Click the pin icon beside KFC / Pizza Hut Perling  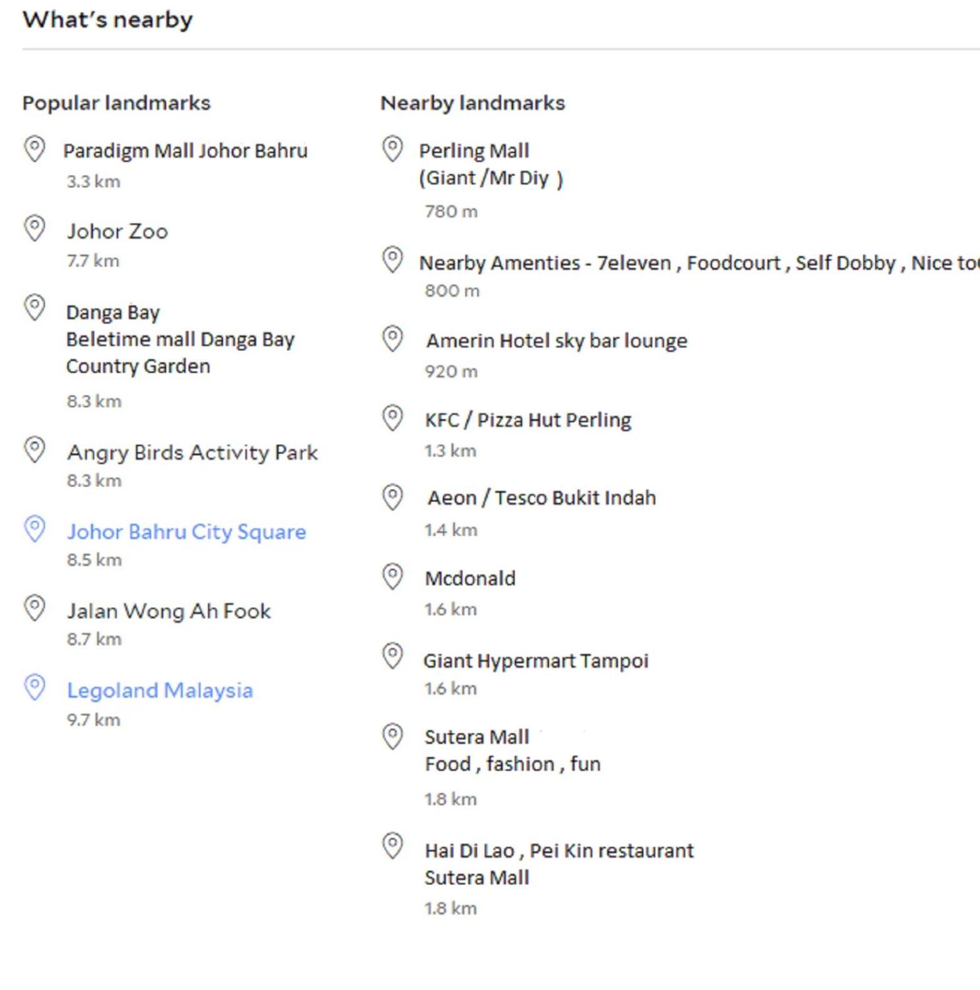(392, 418)
